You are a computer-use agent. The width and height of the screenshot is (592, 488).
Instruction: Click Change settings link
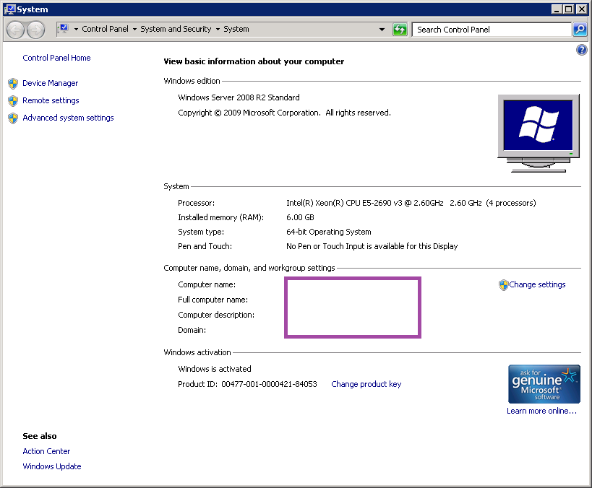coord(537,284)
